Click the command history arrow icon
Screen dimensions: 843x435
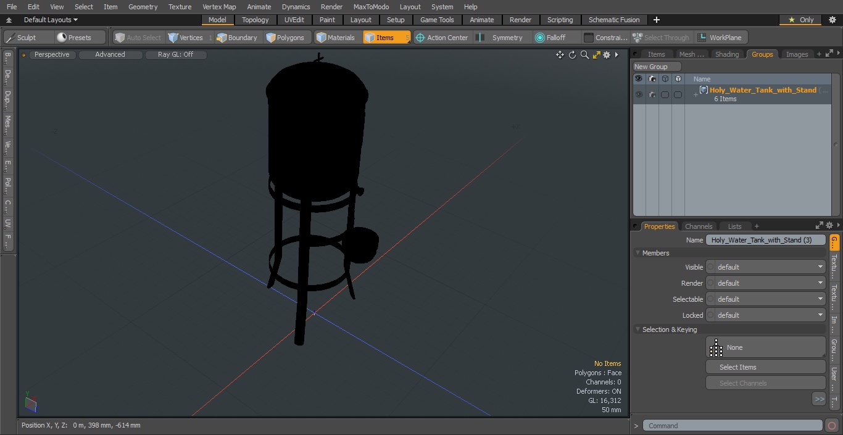[x=636, y=426]
